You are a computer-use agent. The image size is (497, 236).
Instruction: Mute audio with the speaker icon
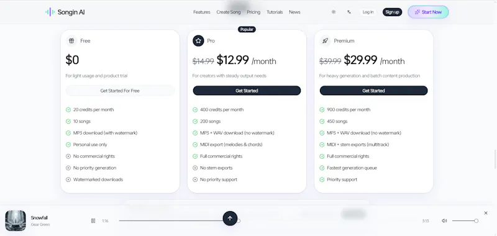(x=444, y=221)
